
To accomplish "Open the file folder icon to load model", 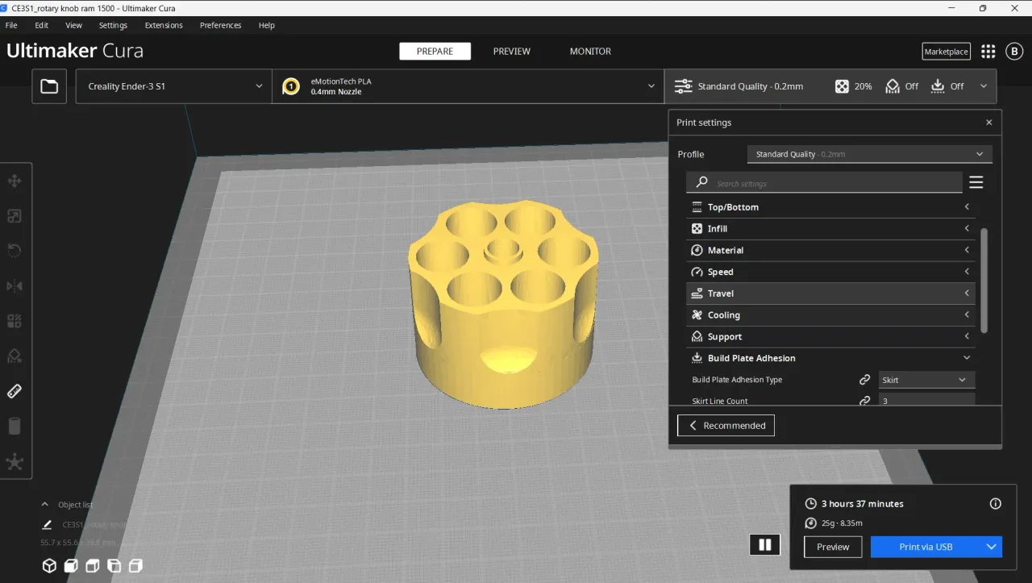I will point(49,85).
